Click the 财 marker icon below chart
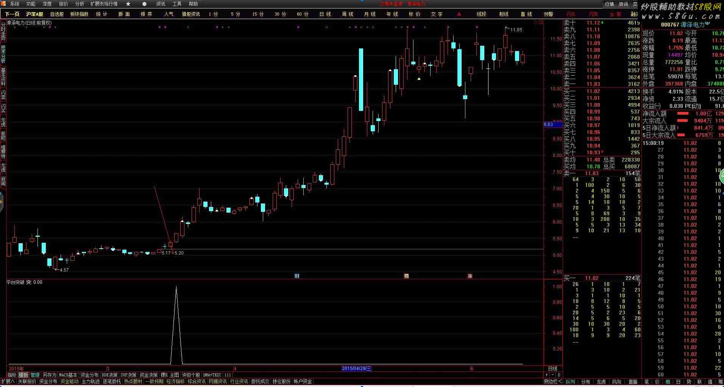Viewport: 724px width, 387px height. [297, 276]
